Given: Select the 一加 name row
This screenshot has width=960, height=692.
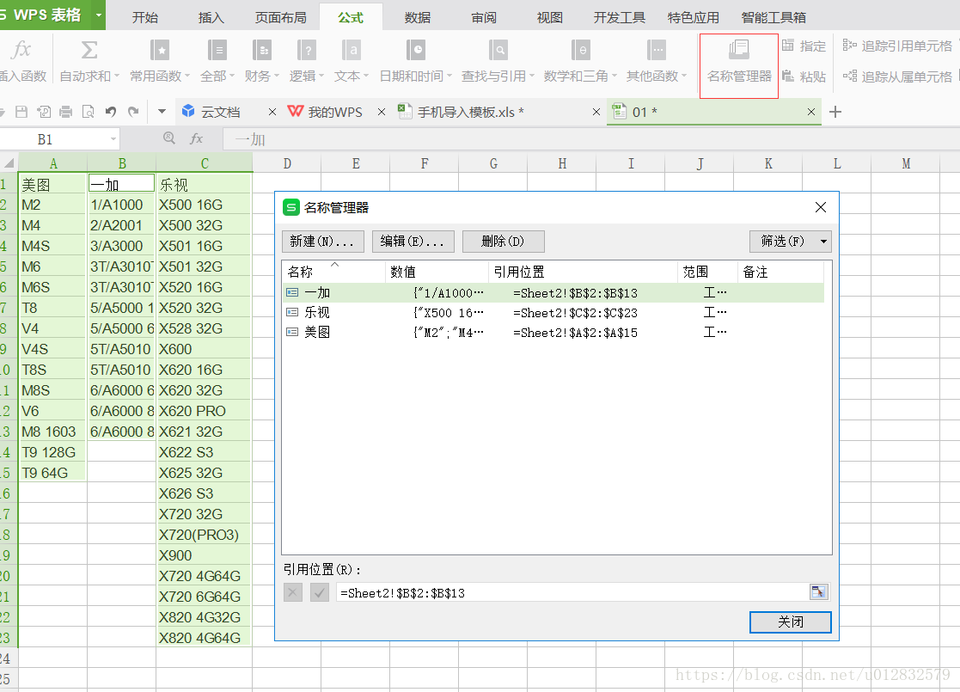Looking at the screenshot, I should click(553, 293).
